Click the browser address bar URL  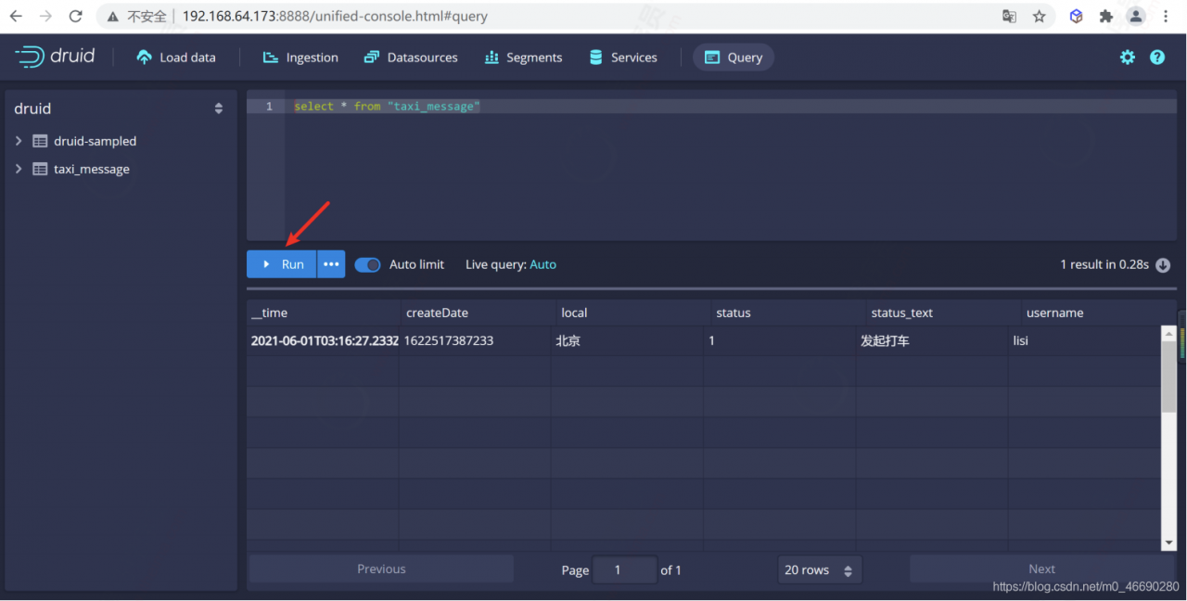point(335,16)
